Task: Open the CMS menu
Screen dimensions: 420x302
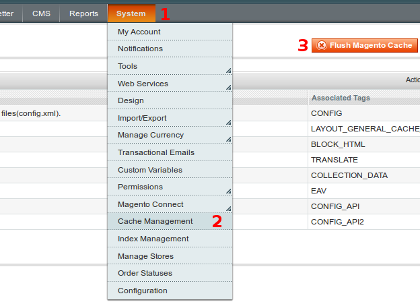Action: (x=41, y=13)
